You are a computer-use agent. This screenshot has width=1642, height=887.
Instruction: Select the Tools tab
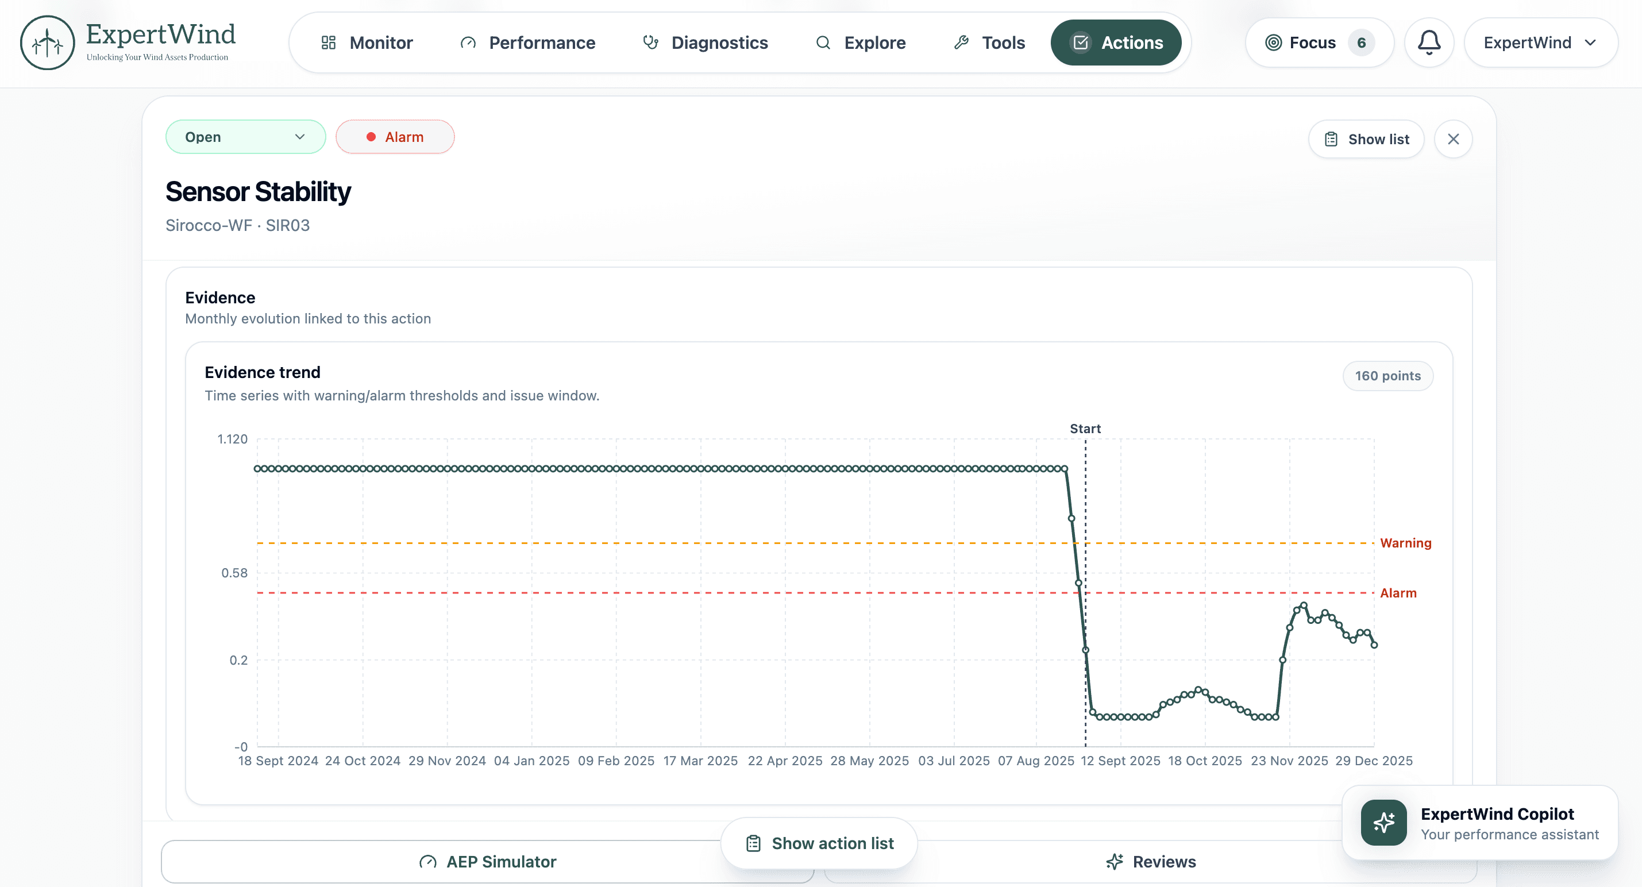coord(989,43)
